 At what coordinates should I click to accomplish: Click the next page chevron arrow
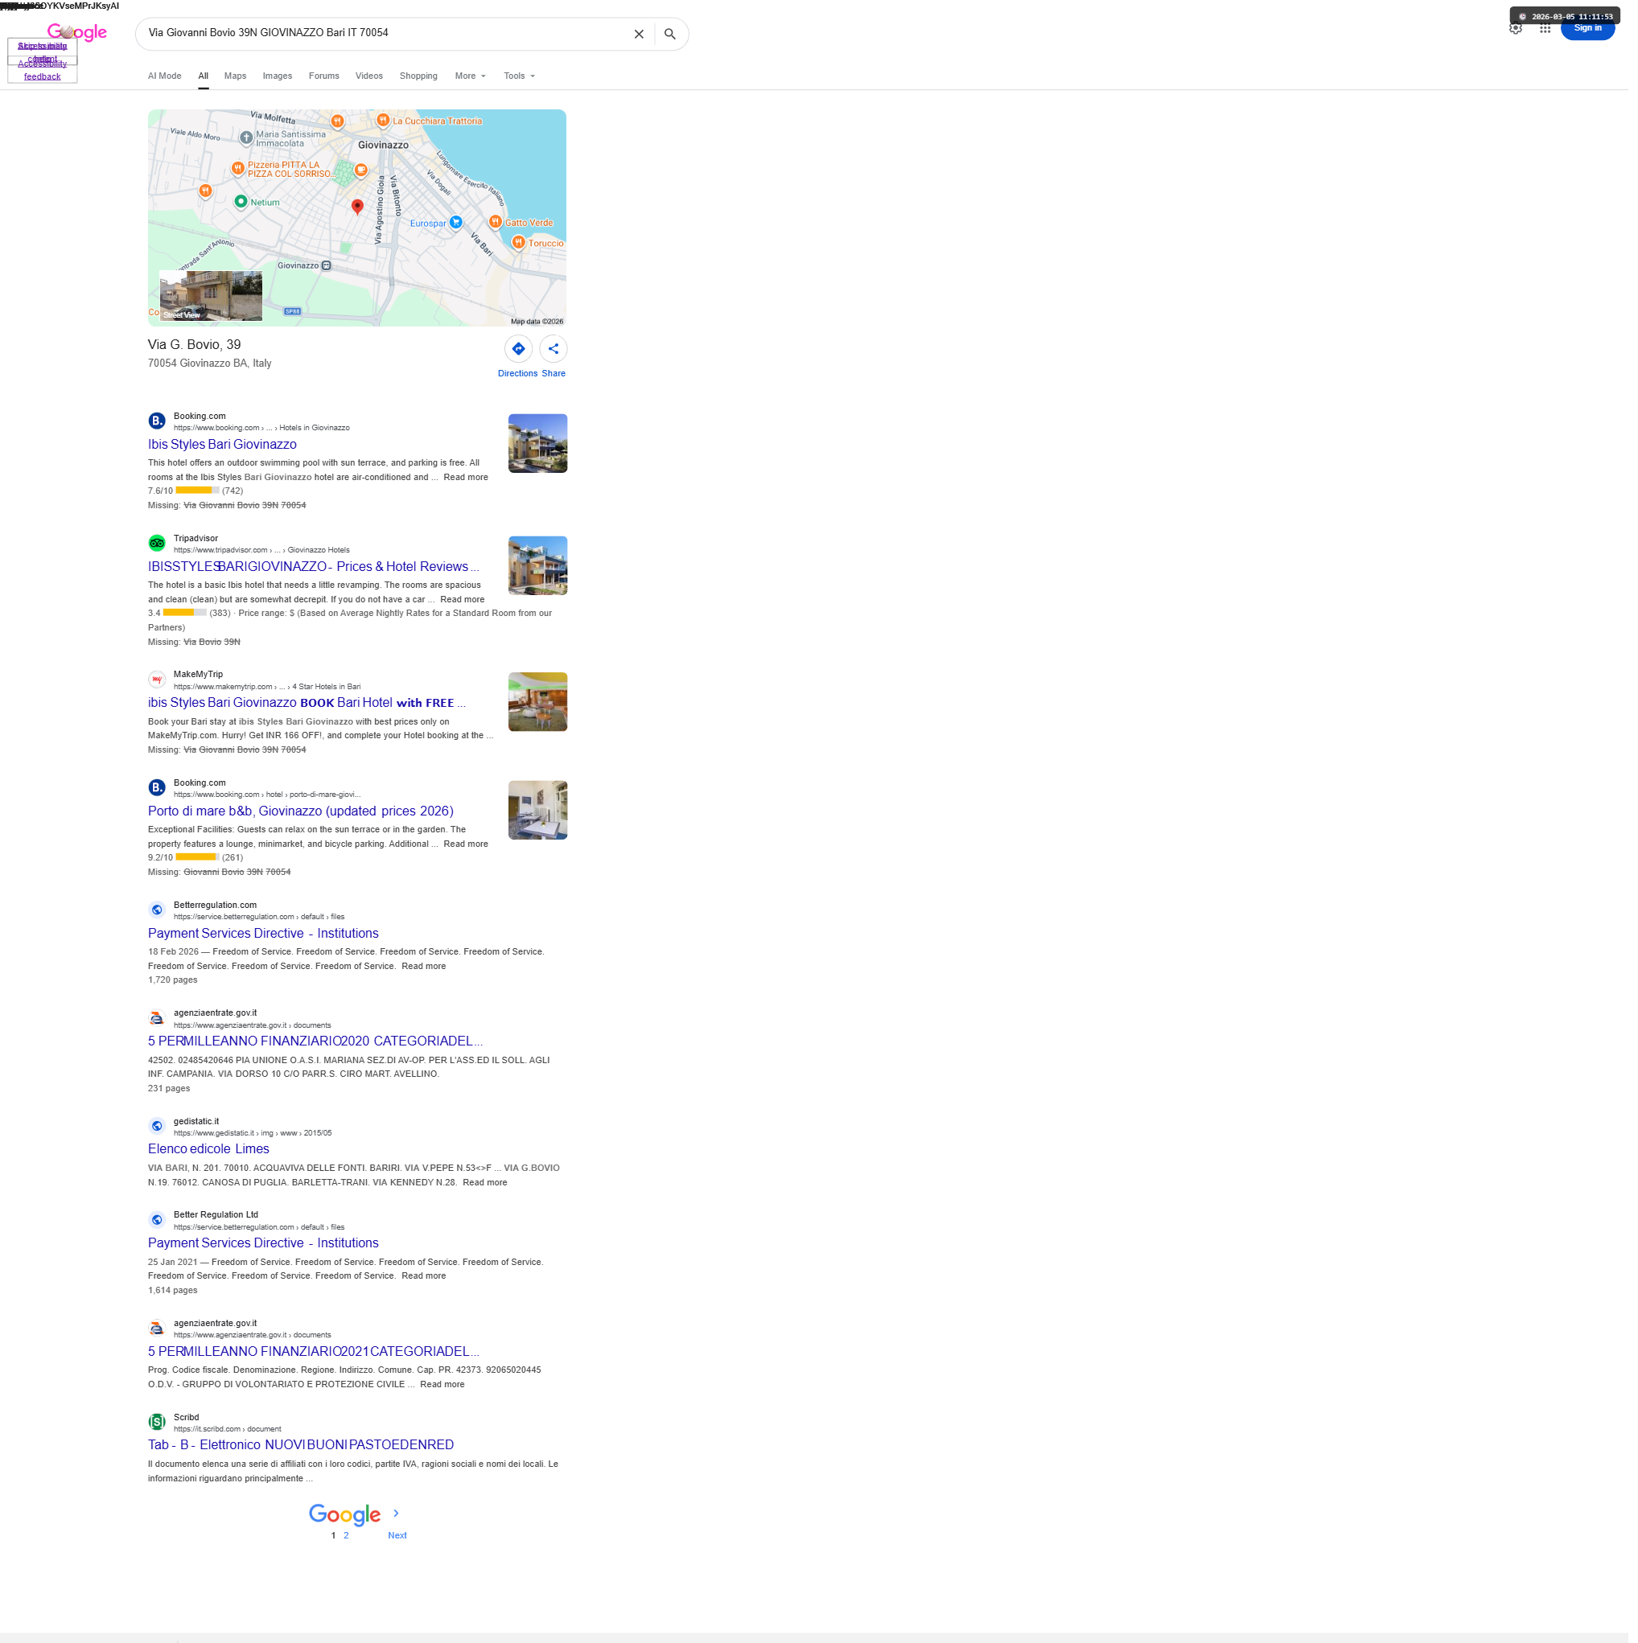tap(398, 1522)
